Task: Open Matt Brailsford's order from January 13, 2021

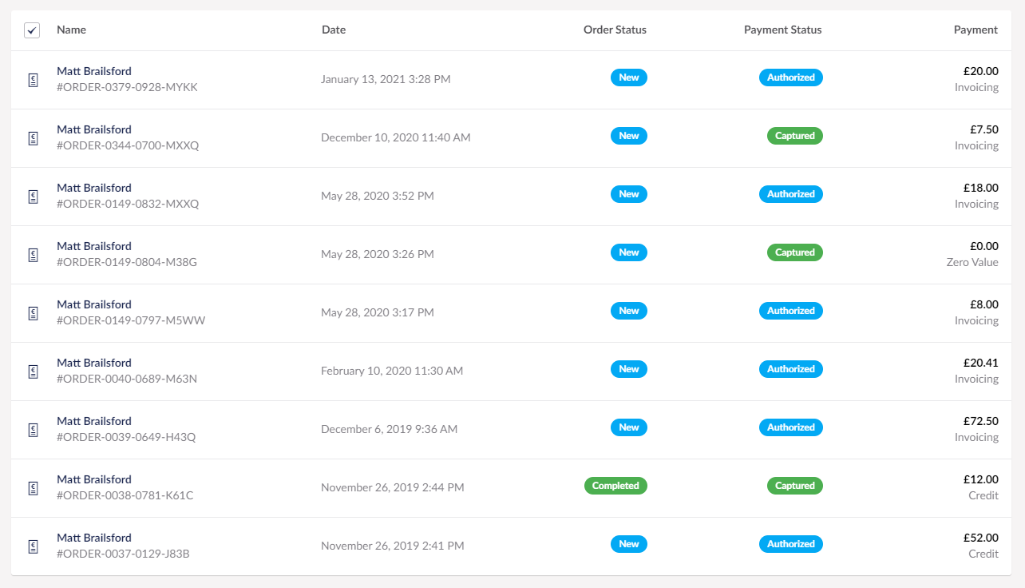Action: coord(94,71)
